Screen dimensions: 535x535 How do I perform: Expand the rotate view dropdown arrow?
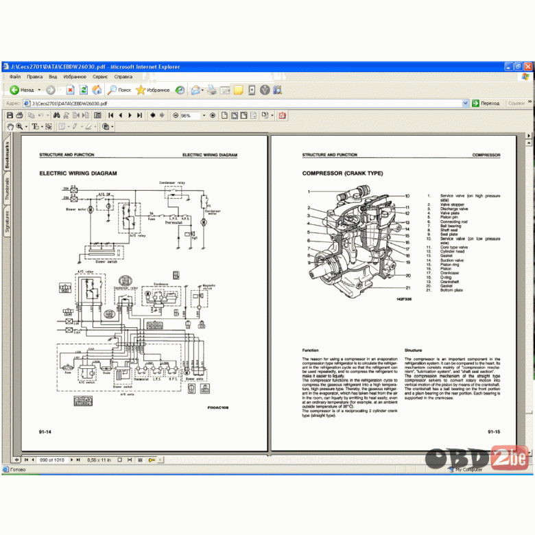tap(272, 116)
